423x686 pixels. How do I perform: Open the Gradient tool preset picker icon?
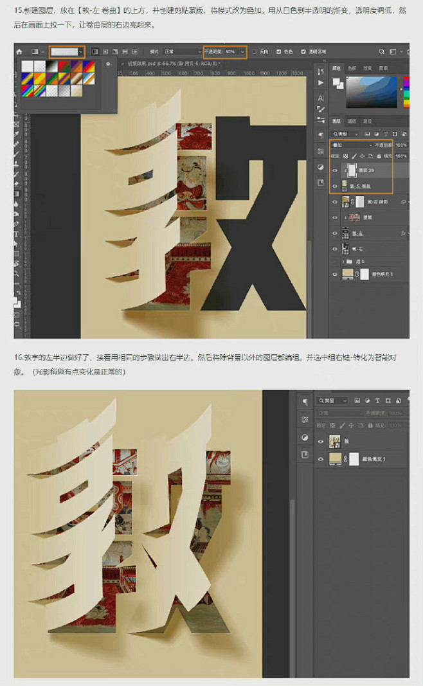(36, 51)
